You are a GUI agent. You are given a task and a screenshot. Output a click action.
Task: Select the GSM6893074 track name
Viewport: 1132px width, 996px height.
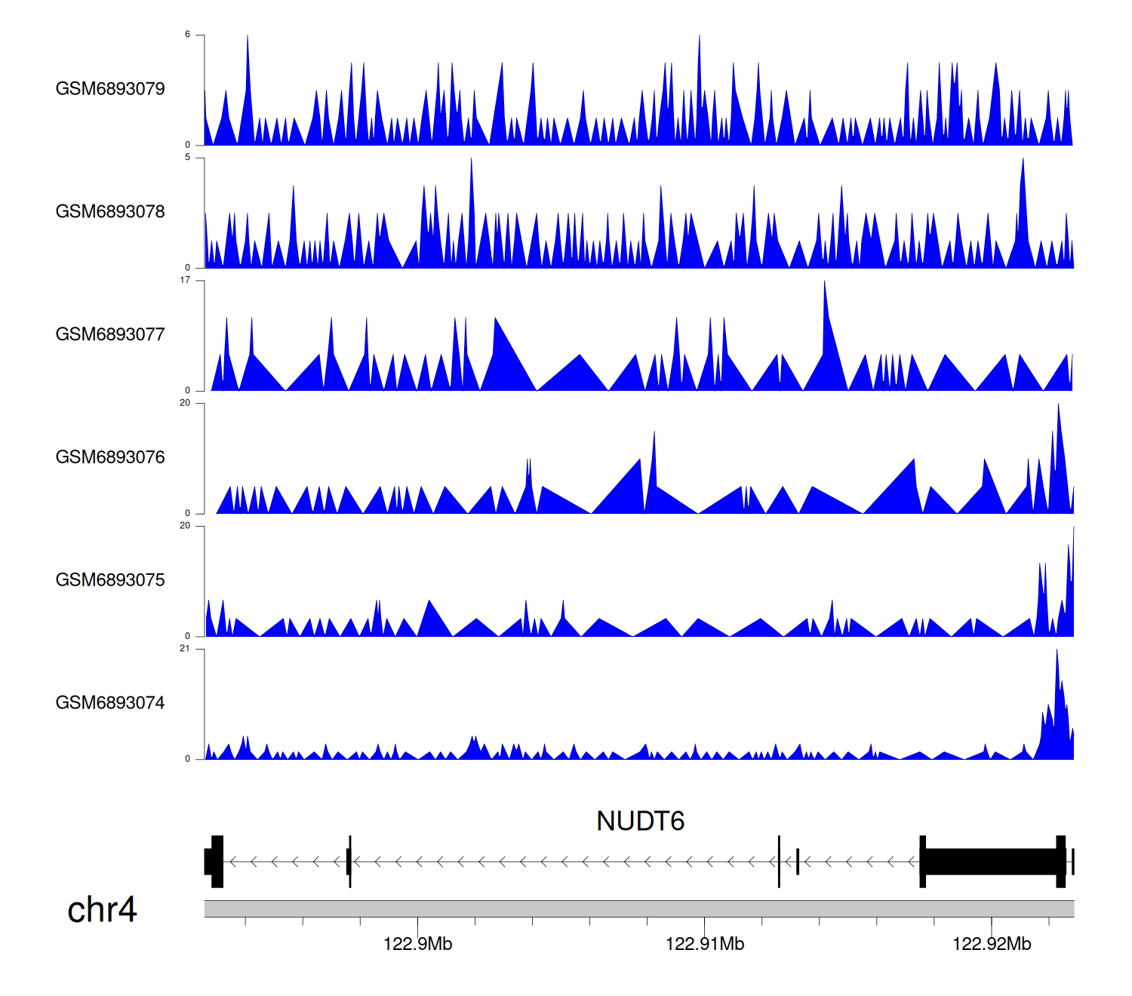(110, 703)
